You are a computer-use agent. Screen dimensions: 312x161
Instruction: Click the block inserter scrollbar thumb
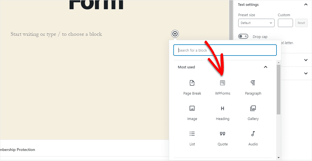278,89
